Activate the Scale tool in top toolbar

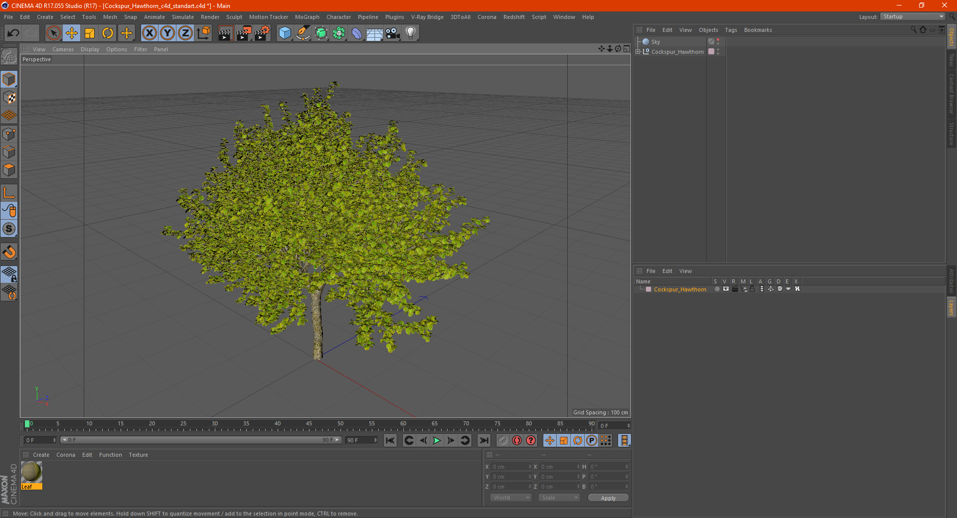90,33
